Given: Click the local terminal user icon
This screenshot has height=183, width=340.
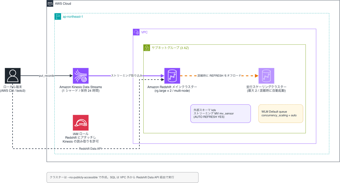Looking at the screenshot, I should click(13, 76).
